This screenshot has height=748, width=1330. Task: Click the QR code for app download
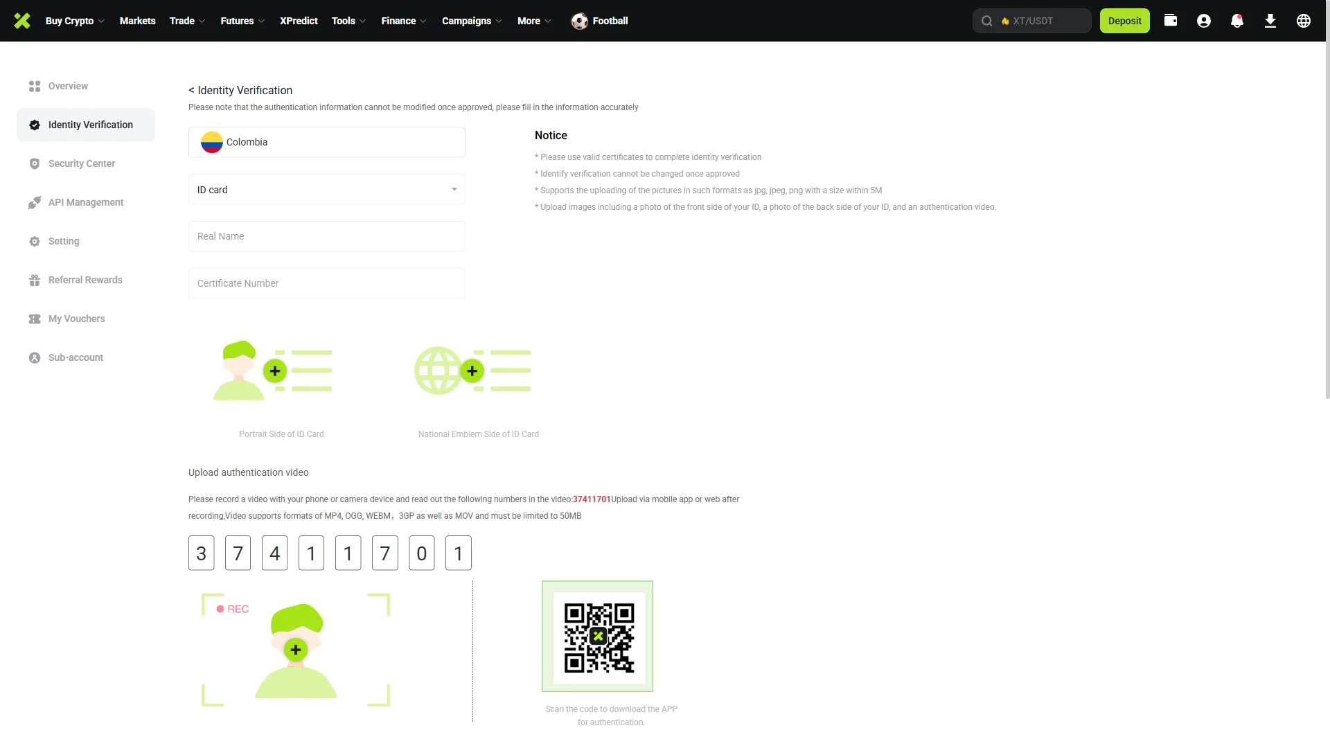(x=598, y=636)
